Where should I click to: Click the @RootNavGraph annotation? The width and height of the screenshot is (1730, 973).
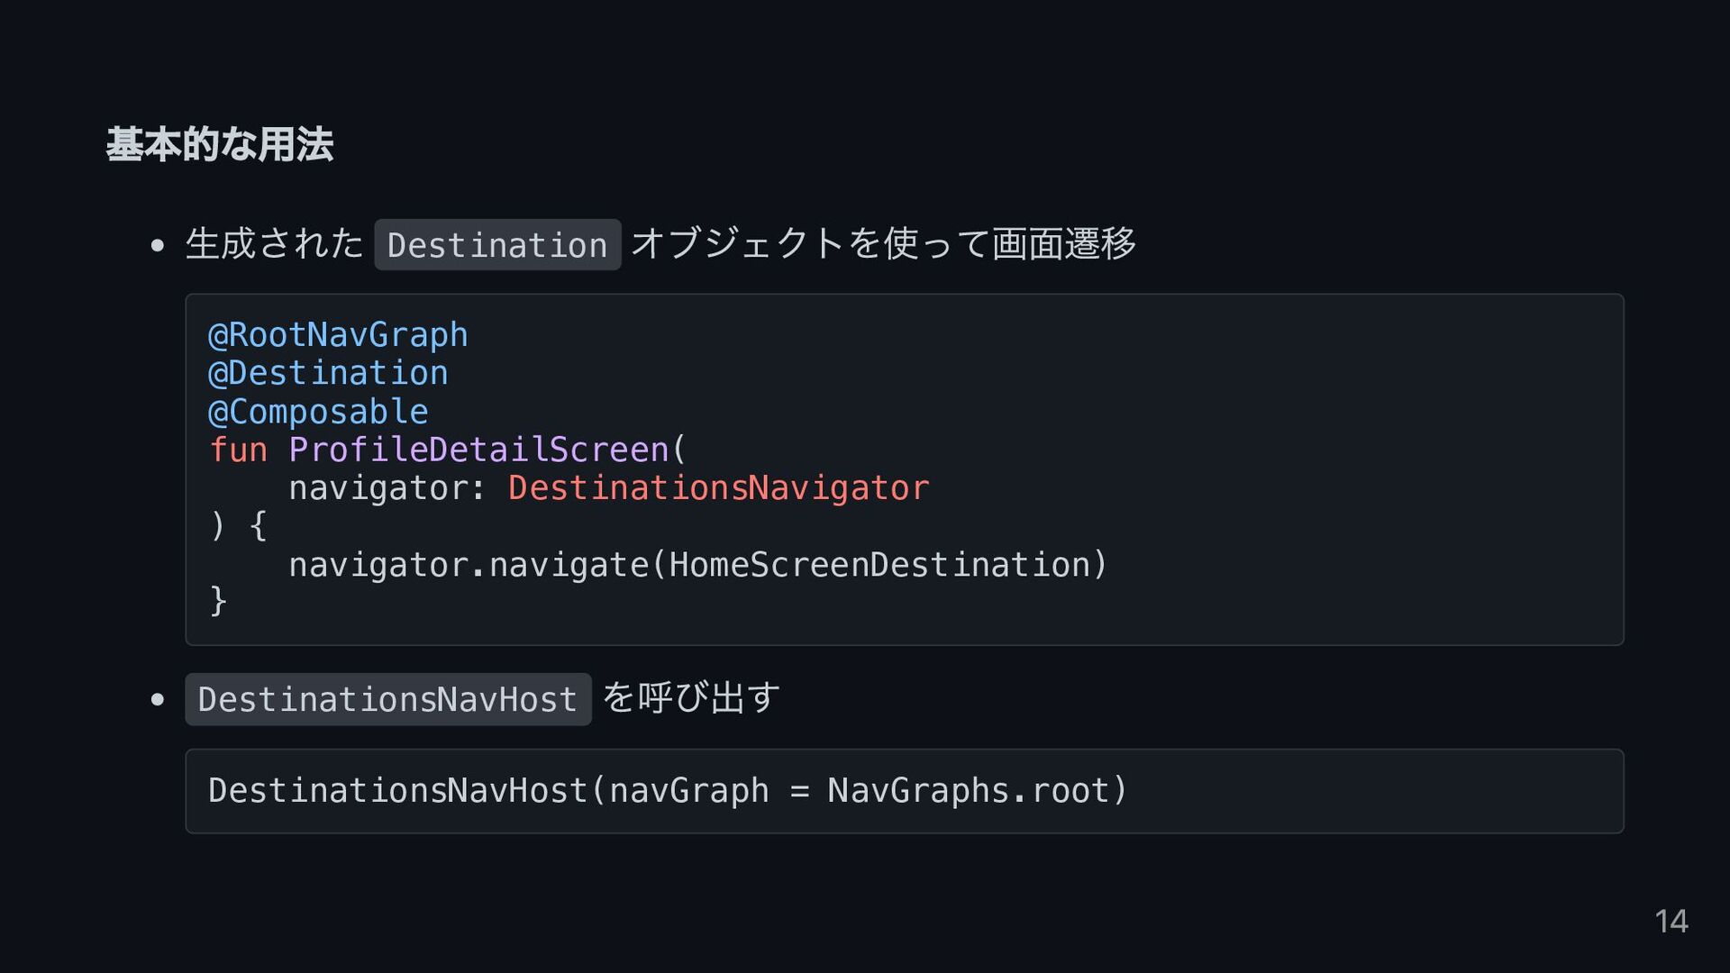(x=338, y=335)
